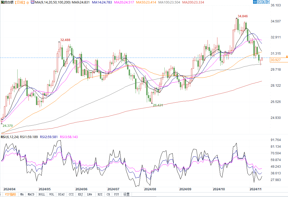
Task: Switch to the MACD indicator tab
Action: click(x=31, y=194)
